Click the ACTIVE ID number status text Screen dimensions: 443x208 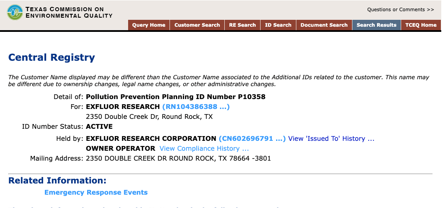click(99, 126)
